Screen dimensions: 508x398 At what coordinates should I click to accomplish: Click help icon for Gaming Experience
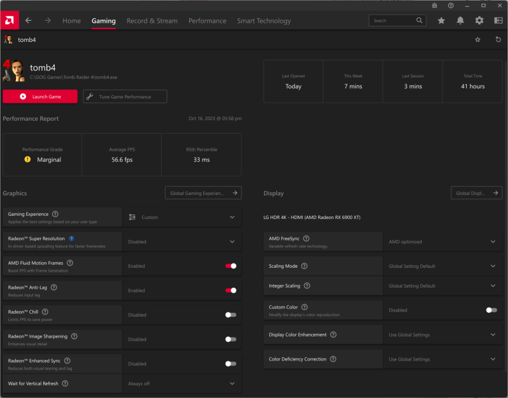[x=55, y=214]
